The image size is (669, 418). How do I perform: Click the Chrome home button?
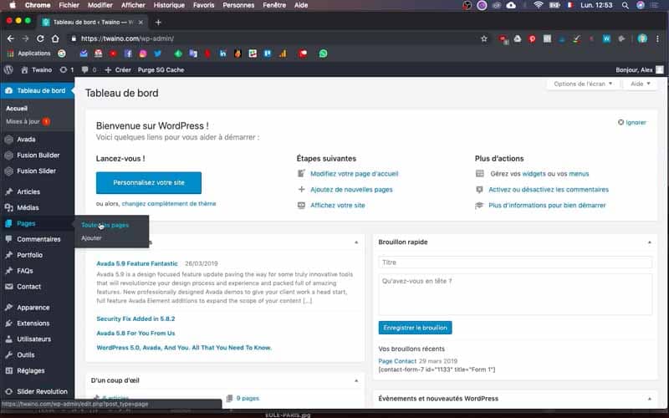pos(55,38)
